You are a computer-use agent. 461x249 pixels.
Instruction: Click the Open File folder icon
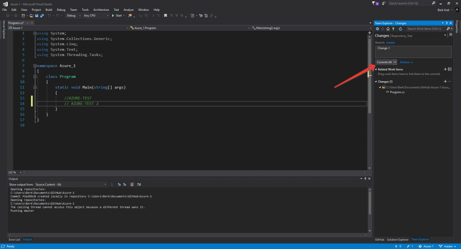tap(31, 16)
